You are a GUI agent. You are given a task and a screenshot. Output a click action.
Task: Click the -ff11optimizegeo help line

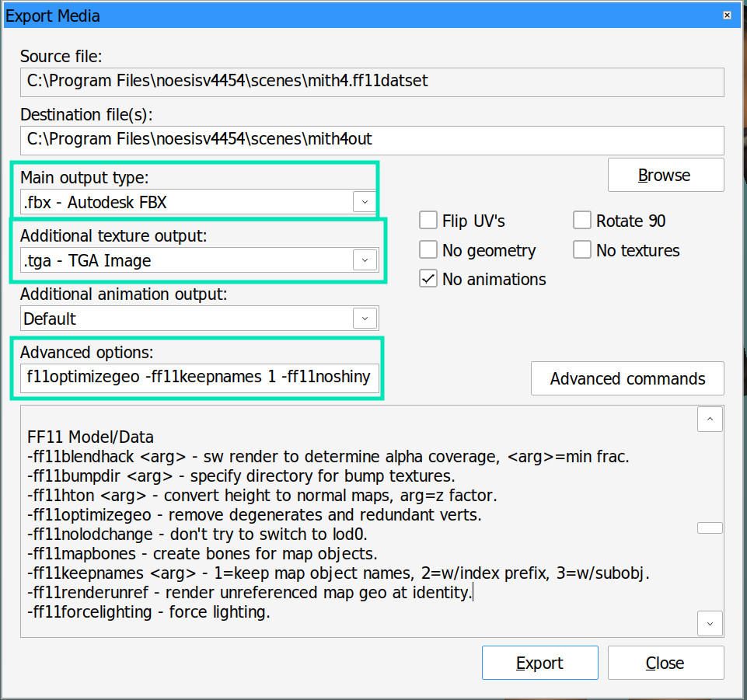pos(254,515)
